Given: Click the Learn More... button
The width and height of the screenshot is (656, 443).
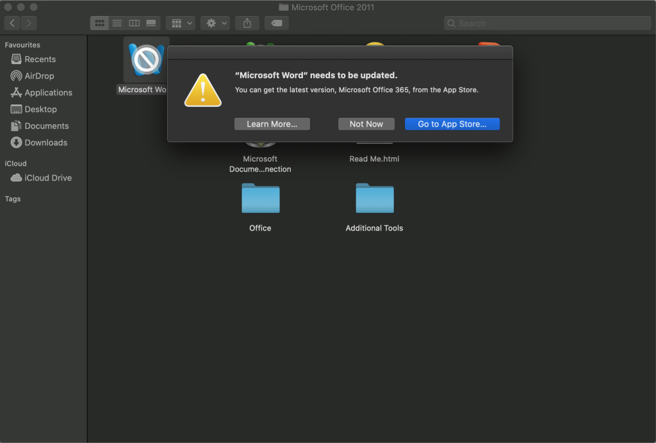Looking at the screenshot, I should pyautogui.click(x=272, y=124).
